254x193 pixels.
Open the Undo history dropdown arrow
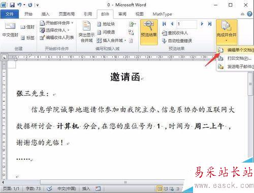pos(24,5)
